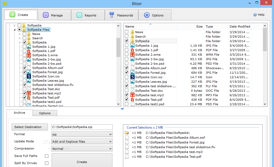Click the Select Destination button
The height and width of the screenshot is (167, 274).
tap(30, 127)
